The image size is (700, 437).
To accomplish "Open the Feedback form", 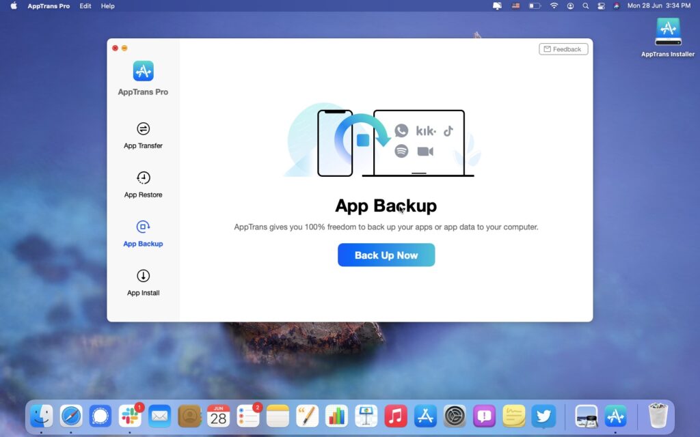I will click(563, 48).
